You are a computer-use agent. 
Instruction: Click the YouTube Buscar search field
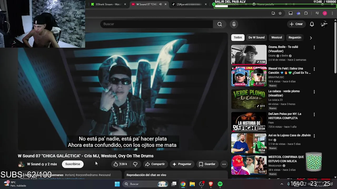click(x=157, y=24)
